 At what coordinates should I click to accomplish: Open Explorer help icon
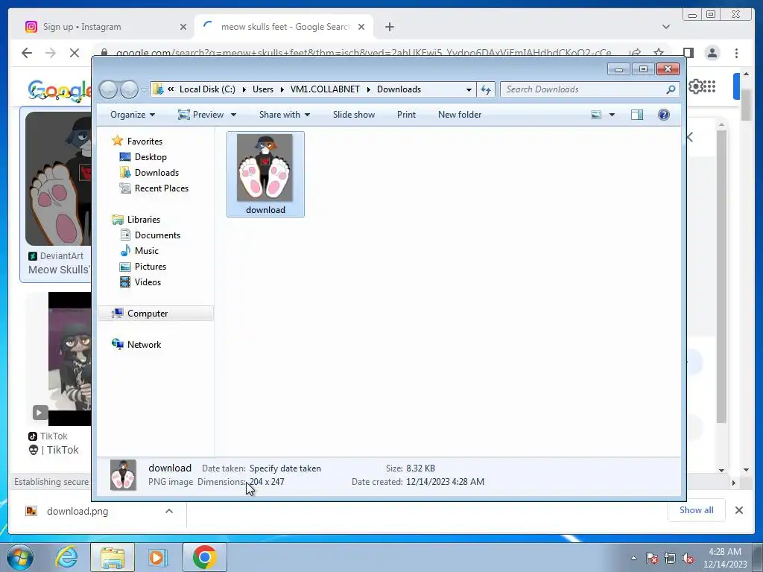[x=664, y=115]
